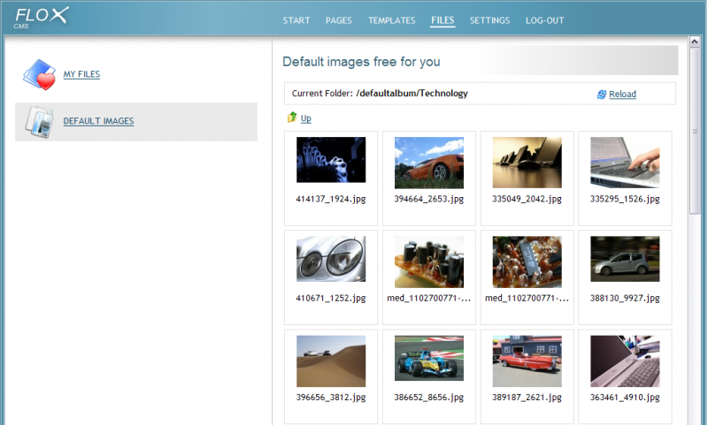
Task: Open the DEFAULT IMAGES link
Action: (x=98, y=121)
